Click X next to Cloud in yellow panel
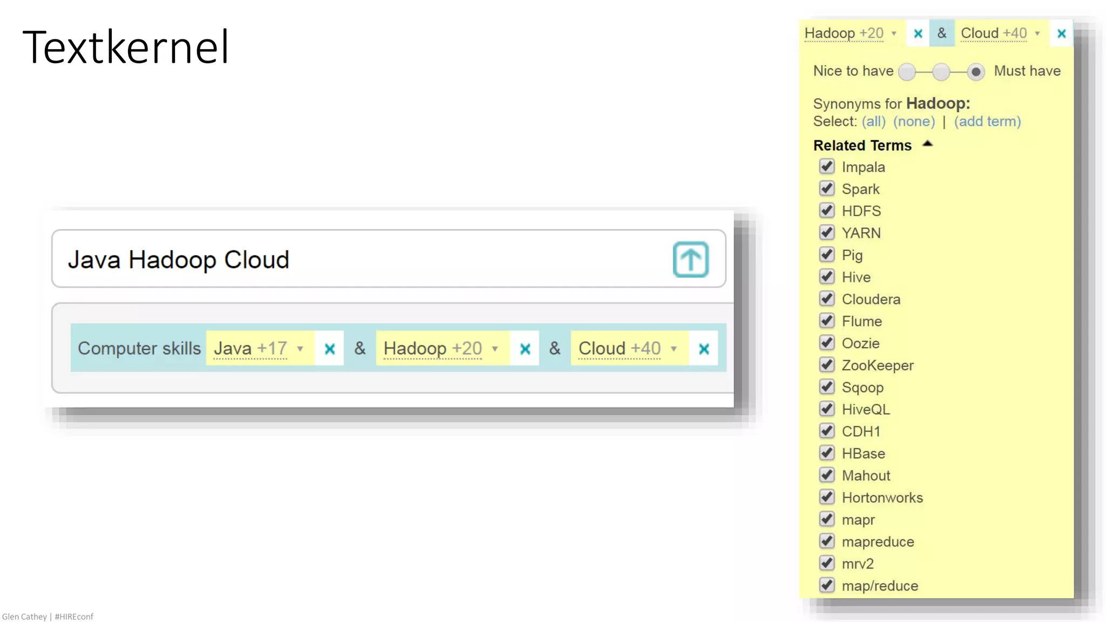Image resolution: width=1106 pixels, height=622 pixels. [1061, 33]
